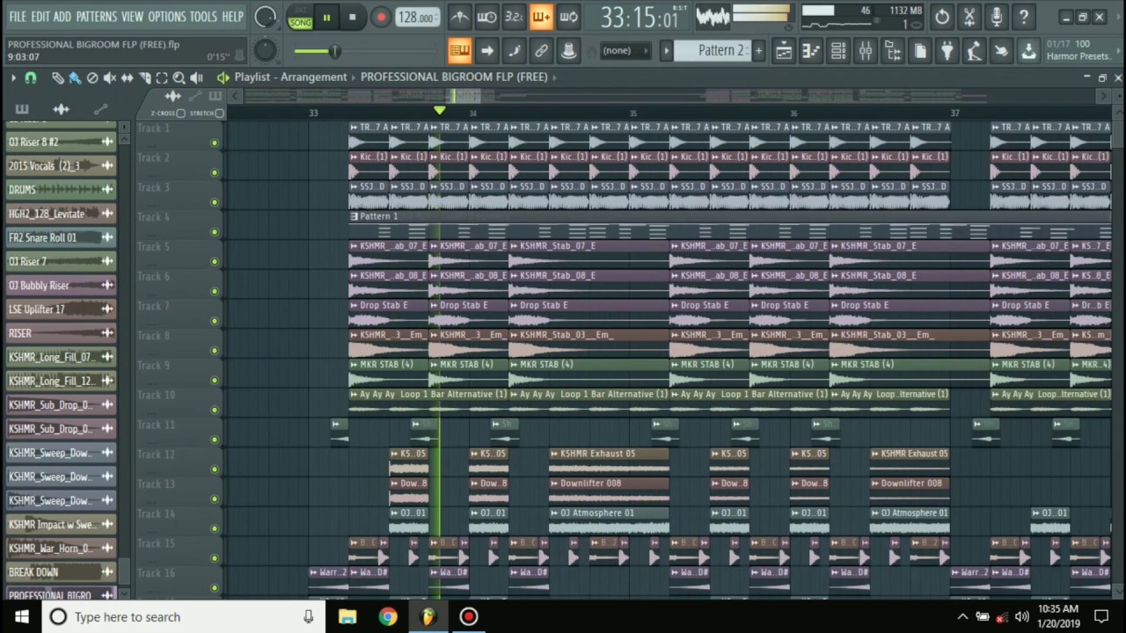Click the arrow after PROFESSIONAL BIGROOM FLP (FREE) title
The height and width of the screenshot is (633, 1126).
click(x=554, y=77)
